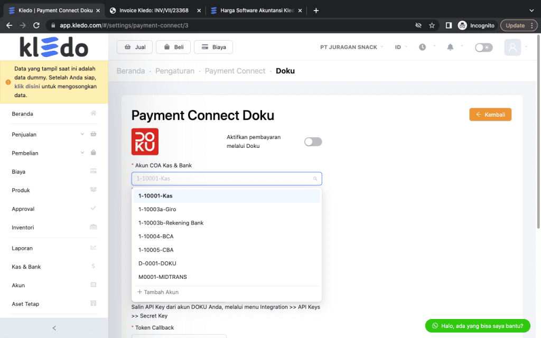Click the eye-slash tracking icon in address bar
The width and height of the screenshot is (541, 338).
tap(418, 25)
